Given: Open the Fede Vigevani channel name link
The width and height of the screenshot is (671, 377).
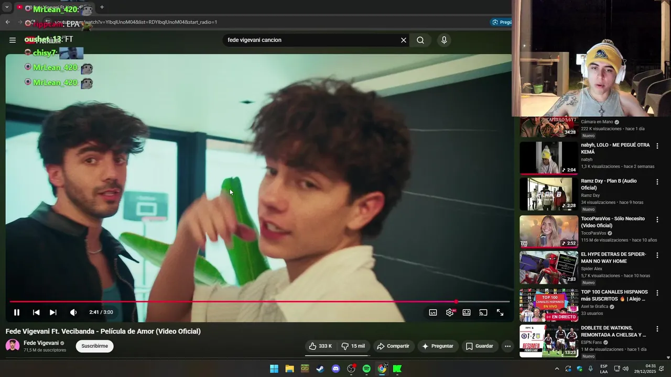Looking at the screenshot, I should [41, 343].
